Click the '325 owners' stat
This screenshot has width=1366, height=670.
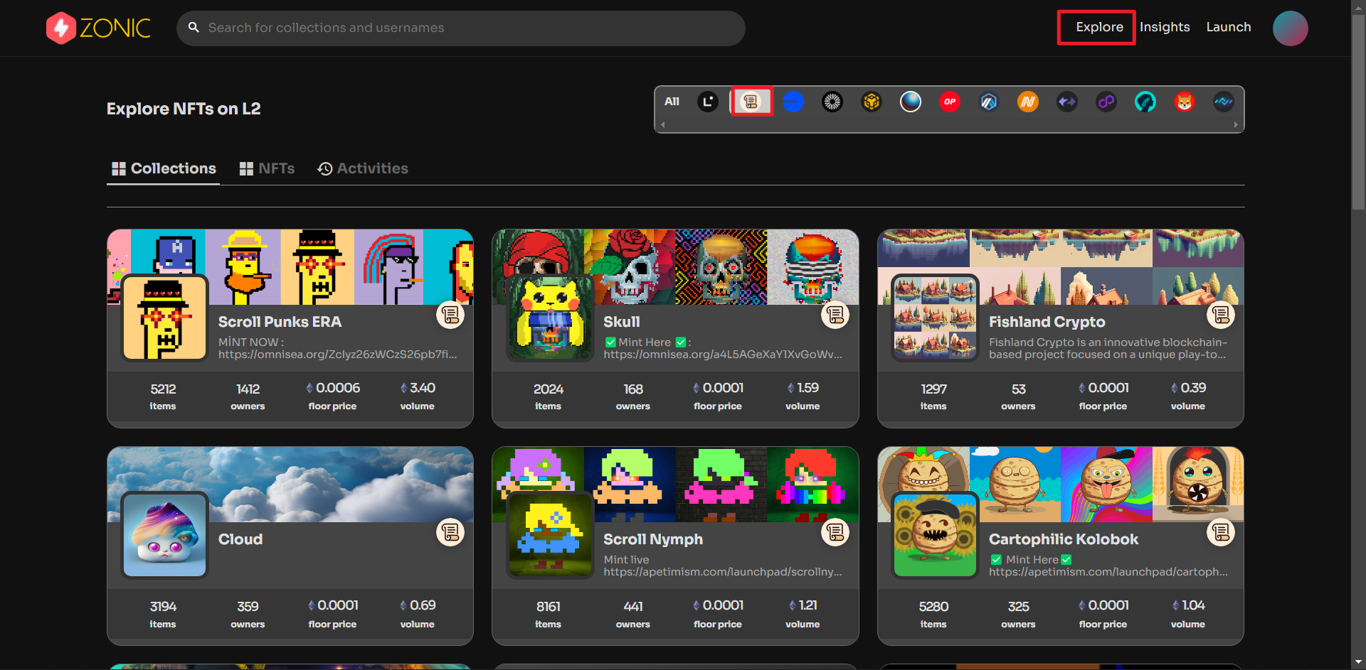tap(1018, 615)
